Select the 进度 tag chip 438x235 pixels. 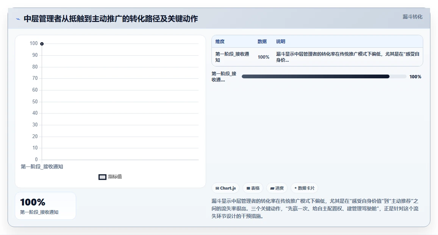(x=277, y=188)
